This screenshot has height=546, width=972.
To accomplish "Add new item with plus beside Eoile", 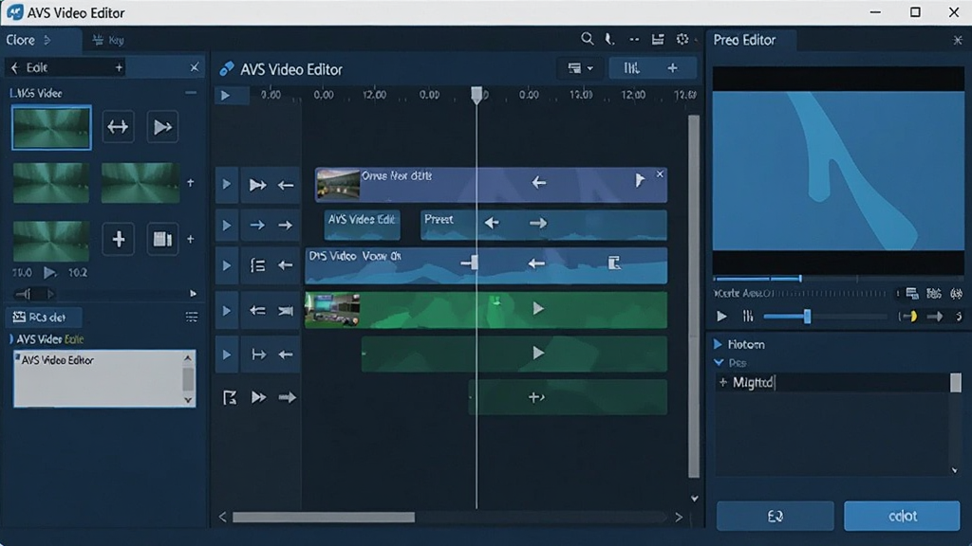I will coord(119,67).
